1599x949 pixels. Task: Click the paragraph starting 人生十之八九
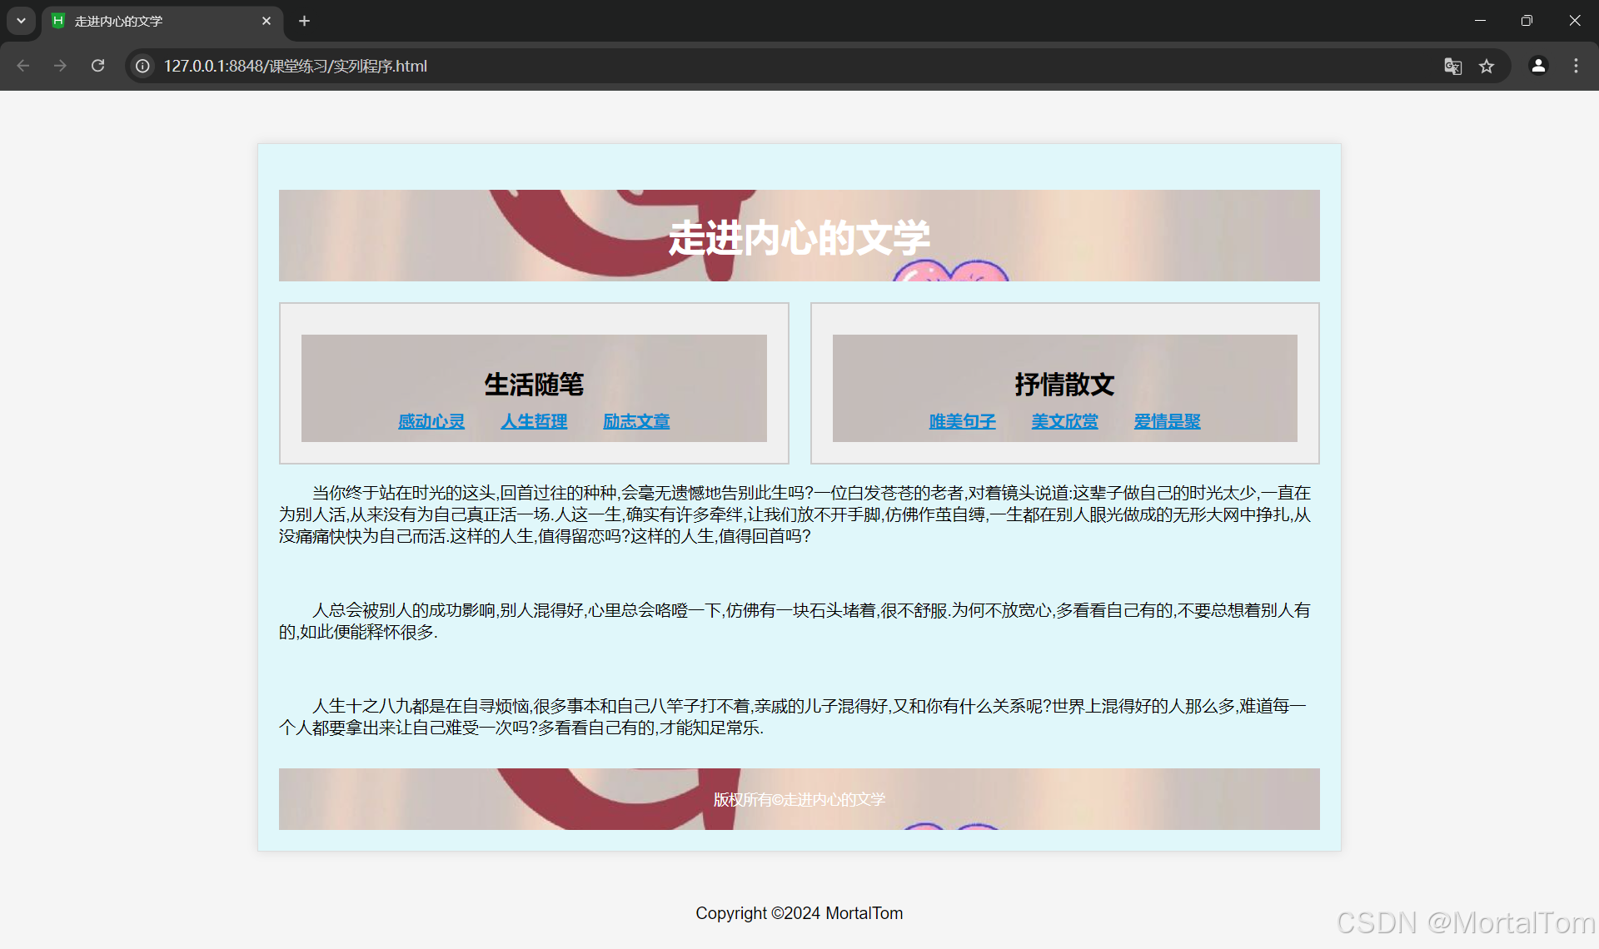(795, 717)
